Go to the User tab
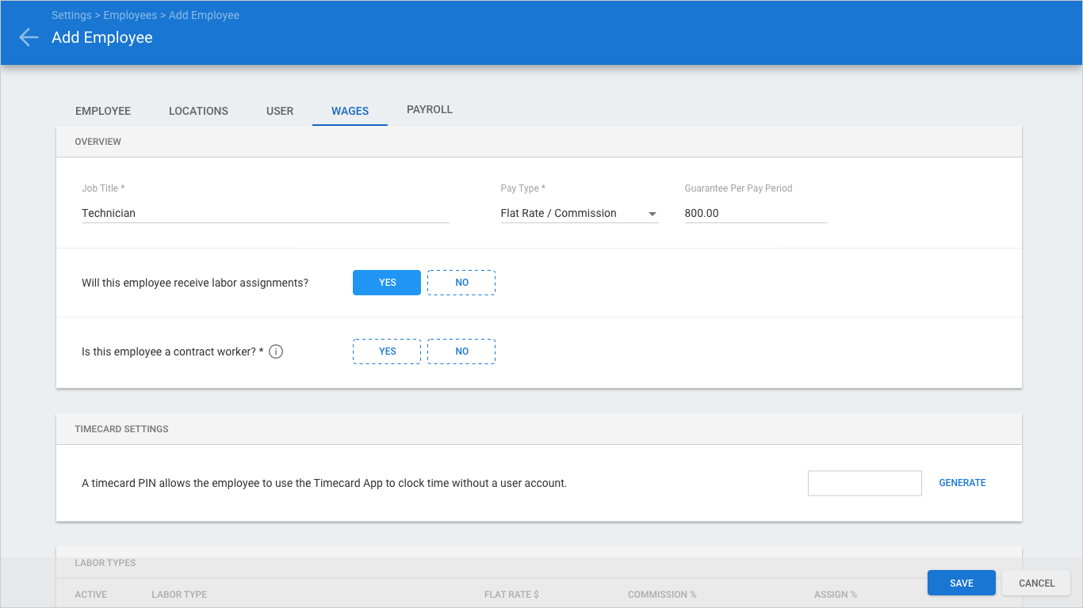The image size is (1083, 608). point(280,111)
